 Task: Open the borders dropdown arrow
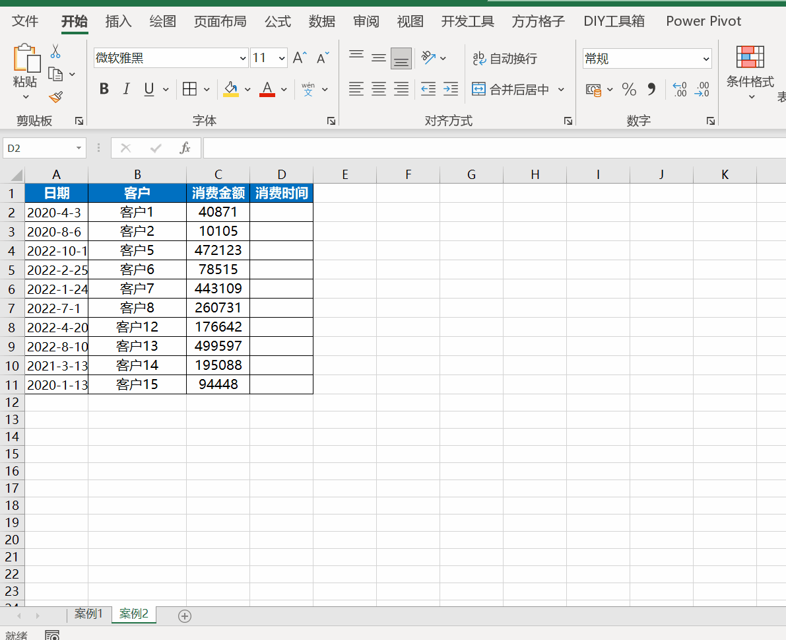pyautogui.click(x=207, y=90)
